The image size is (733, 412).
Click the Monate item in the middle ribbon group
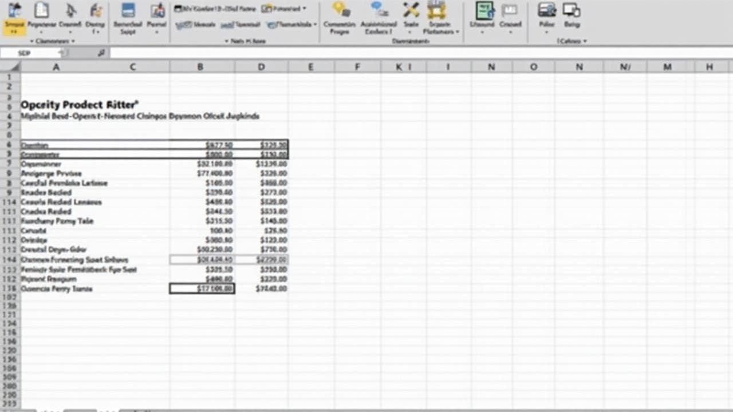click(196, 25)
